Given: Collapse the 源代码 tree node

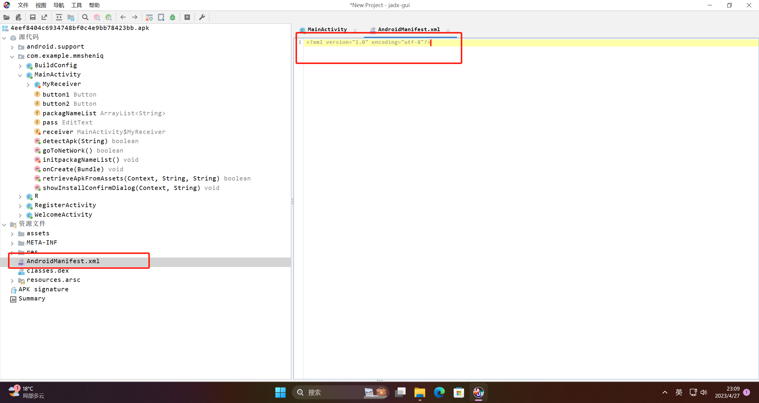Looking at the screenshot, I should (x=4, y=38).
